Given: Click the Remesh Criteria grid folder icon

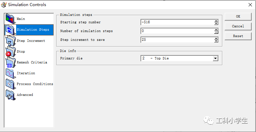Looking at the screenshot, I should [x=11, y=62].
